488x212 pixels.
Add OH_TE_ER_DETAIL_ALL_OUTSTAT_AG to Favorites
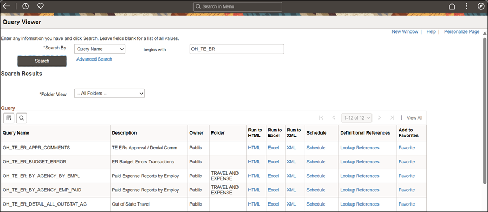(407, 204)
